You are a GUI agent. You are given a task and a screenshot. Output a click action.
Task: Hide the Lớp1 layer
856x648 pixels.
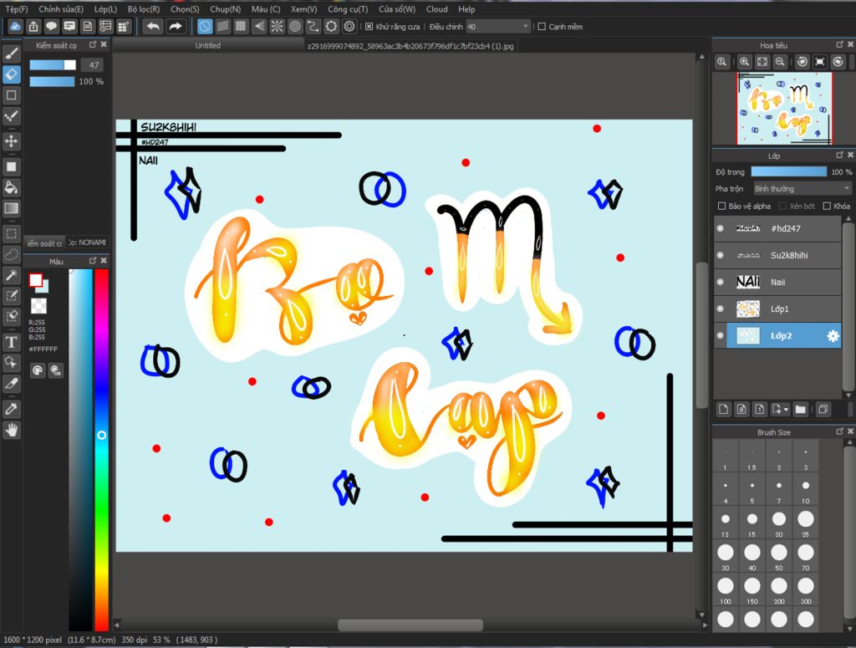pyautogui.click(x=720, y=309)
